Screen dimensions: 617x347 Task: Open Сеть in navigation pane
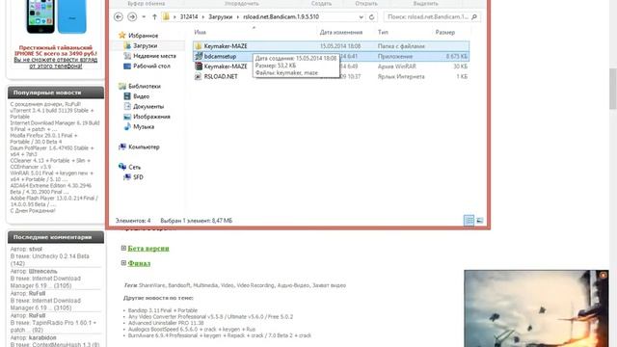pos(134,167)
